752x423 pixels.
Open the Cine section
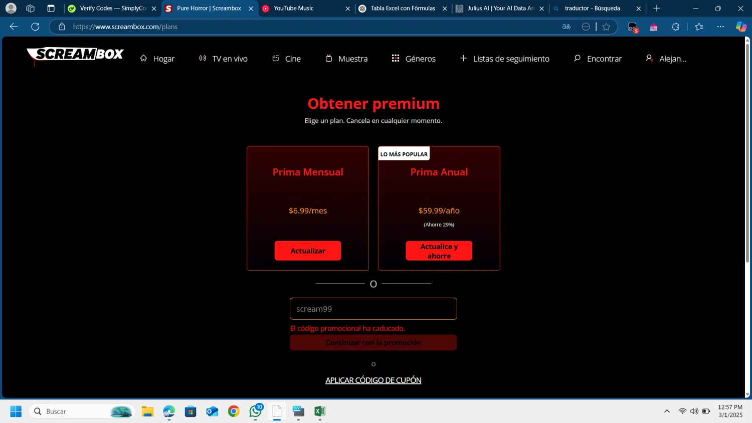pos(286,59)
